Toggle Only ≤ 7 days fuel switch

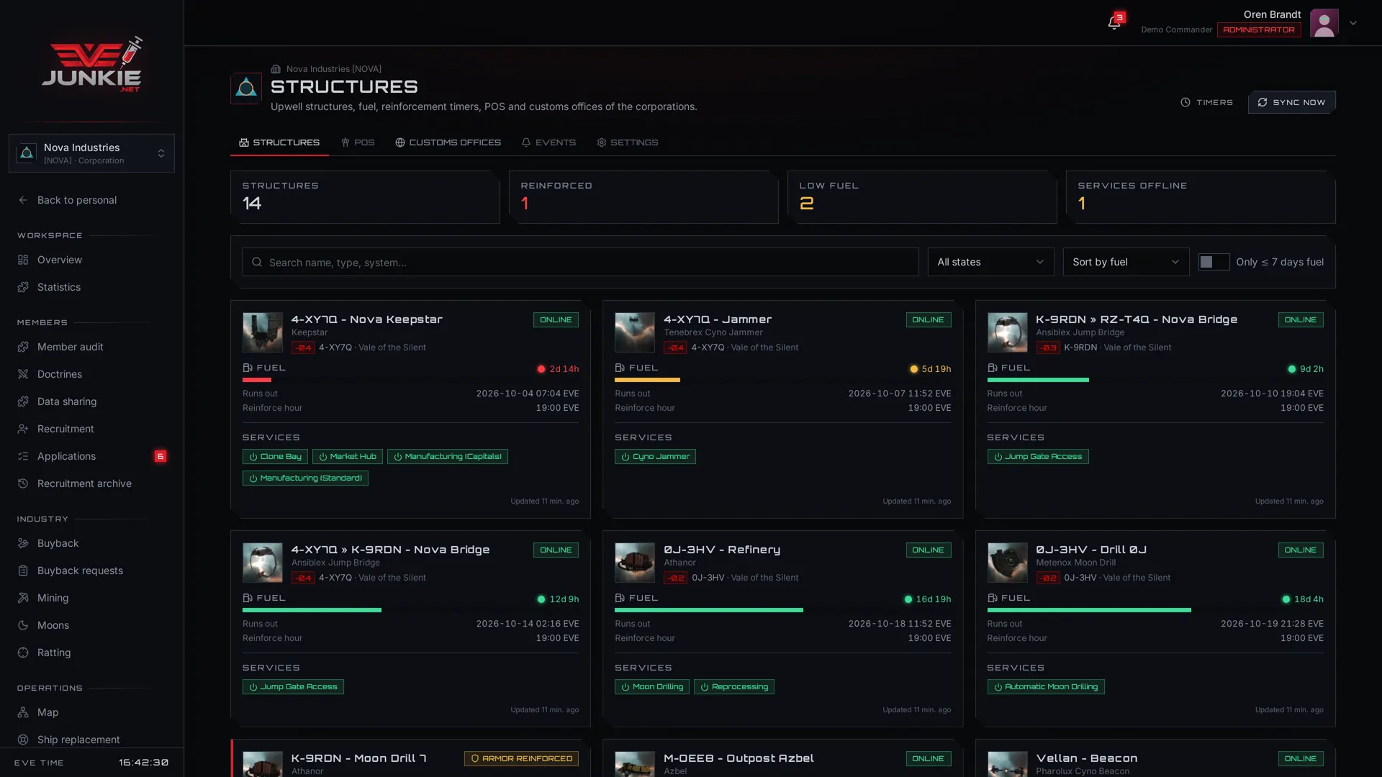point(1214,262)
